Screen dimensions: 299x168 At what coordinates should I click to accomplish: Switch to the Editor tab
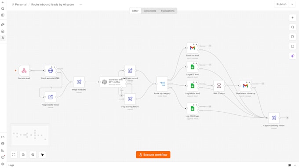point(135,11)
